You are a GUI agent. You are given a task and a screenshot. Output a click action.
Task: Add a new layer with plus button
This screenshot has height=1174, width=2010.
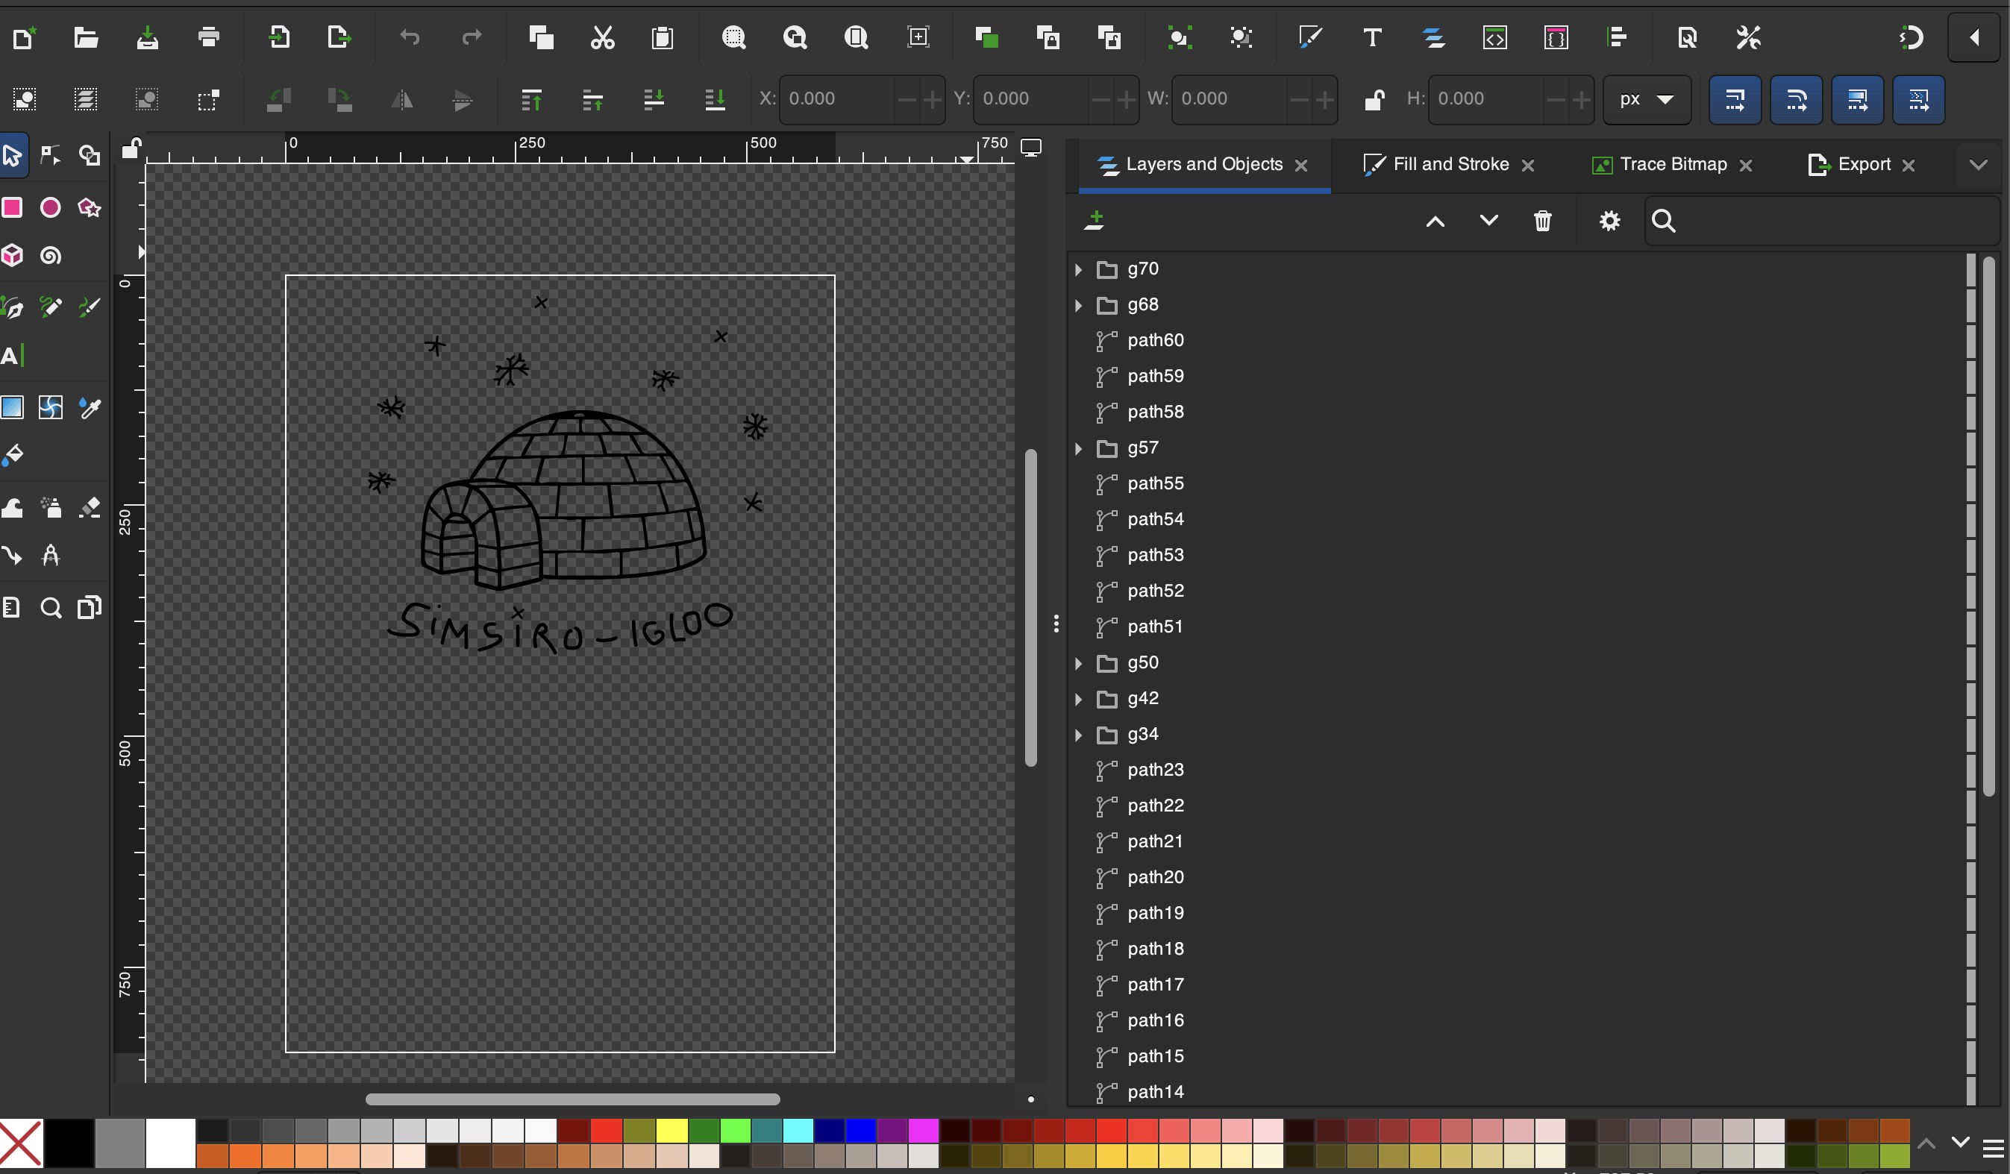(x=1095, y=220)
